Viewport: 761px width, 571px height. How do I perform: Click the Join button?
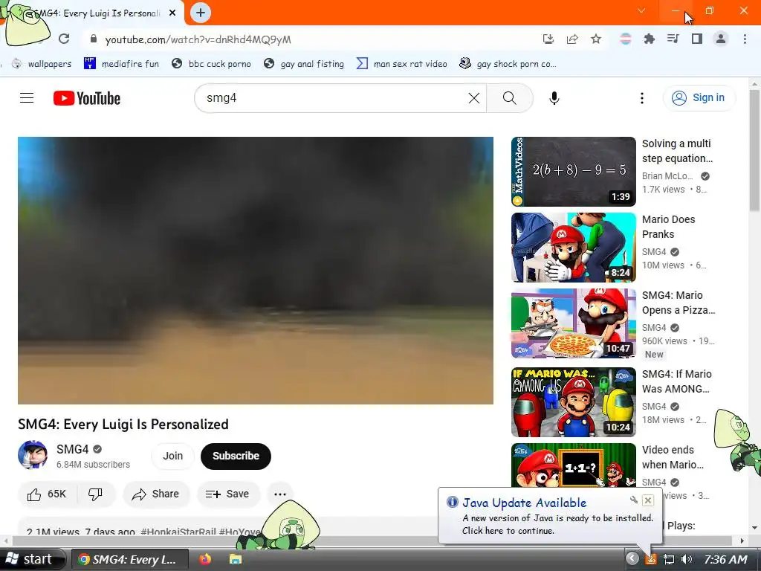[172, 456]
